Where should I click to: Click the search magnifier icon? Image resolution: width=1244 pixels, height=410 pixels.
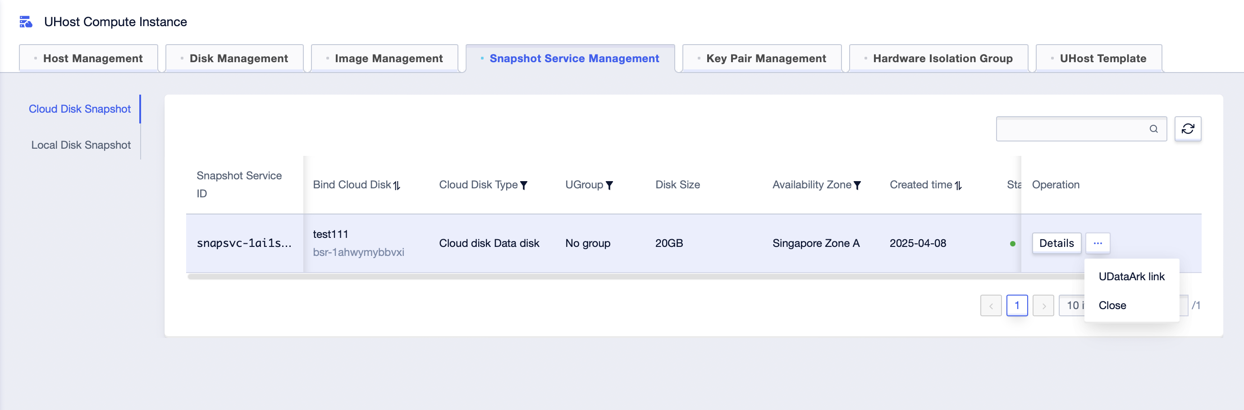pyautogui.click(x=1153, y=129)
